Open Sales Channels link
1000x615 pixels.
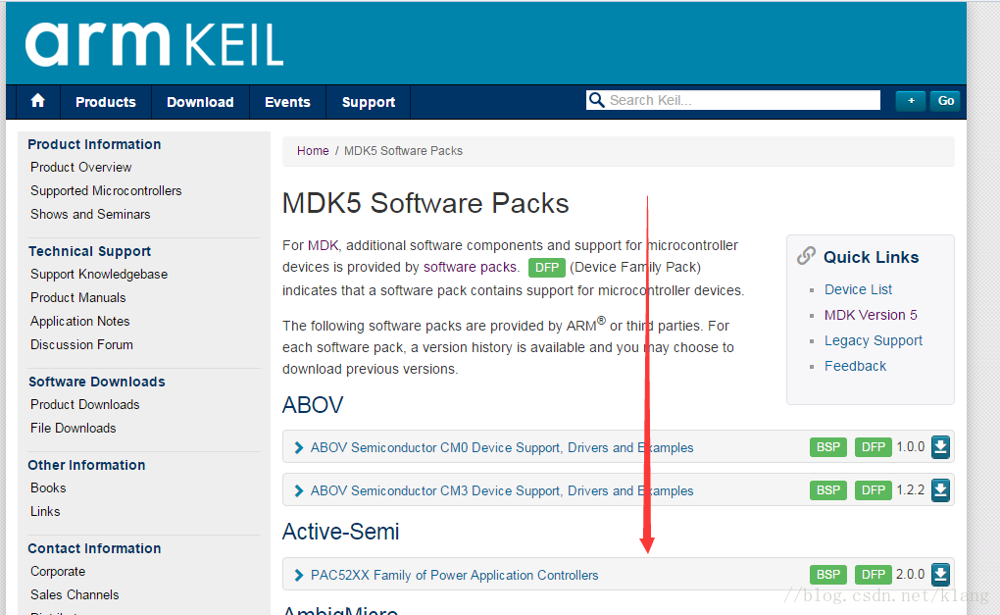[75, 594]
